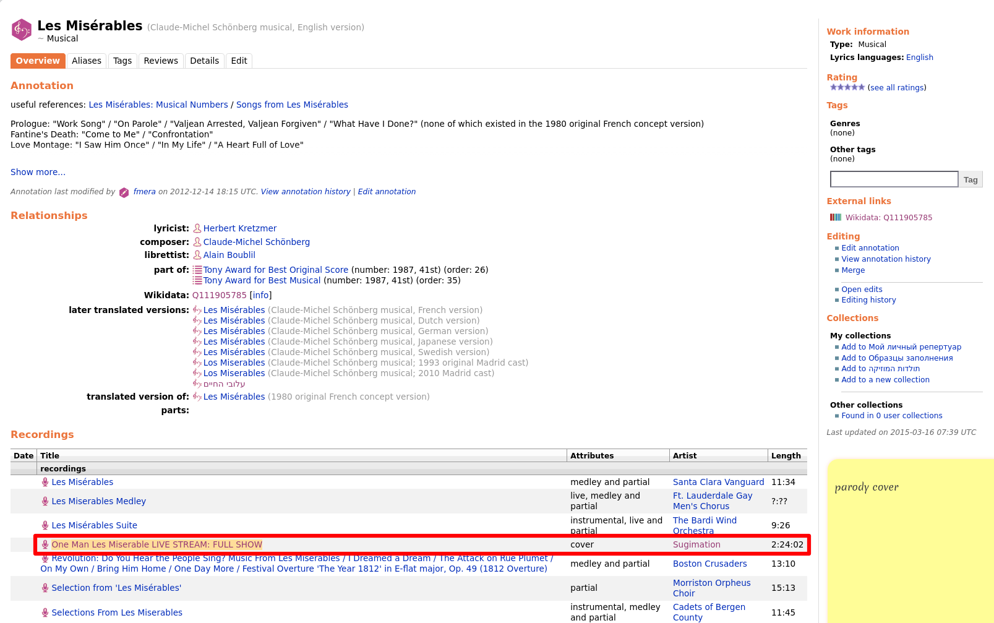994x623 pixels.
Task: Click series icon beside Tony Award for Best Musical
Action: [197, 280]
